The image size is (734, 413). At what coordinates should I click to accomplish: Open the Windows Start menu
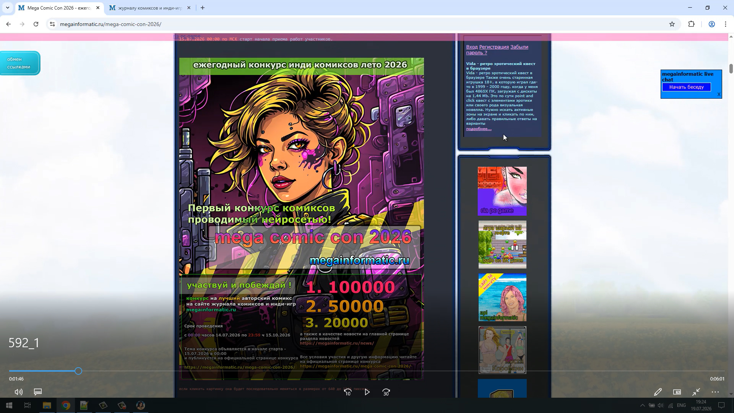click(9, 405)
